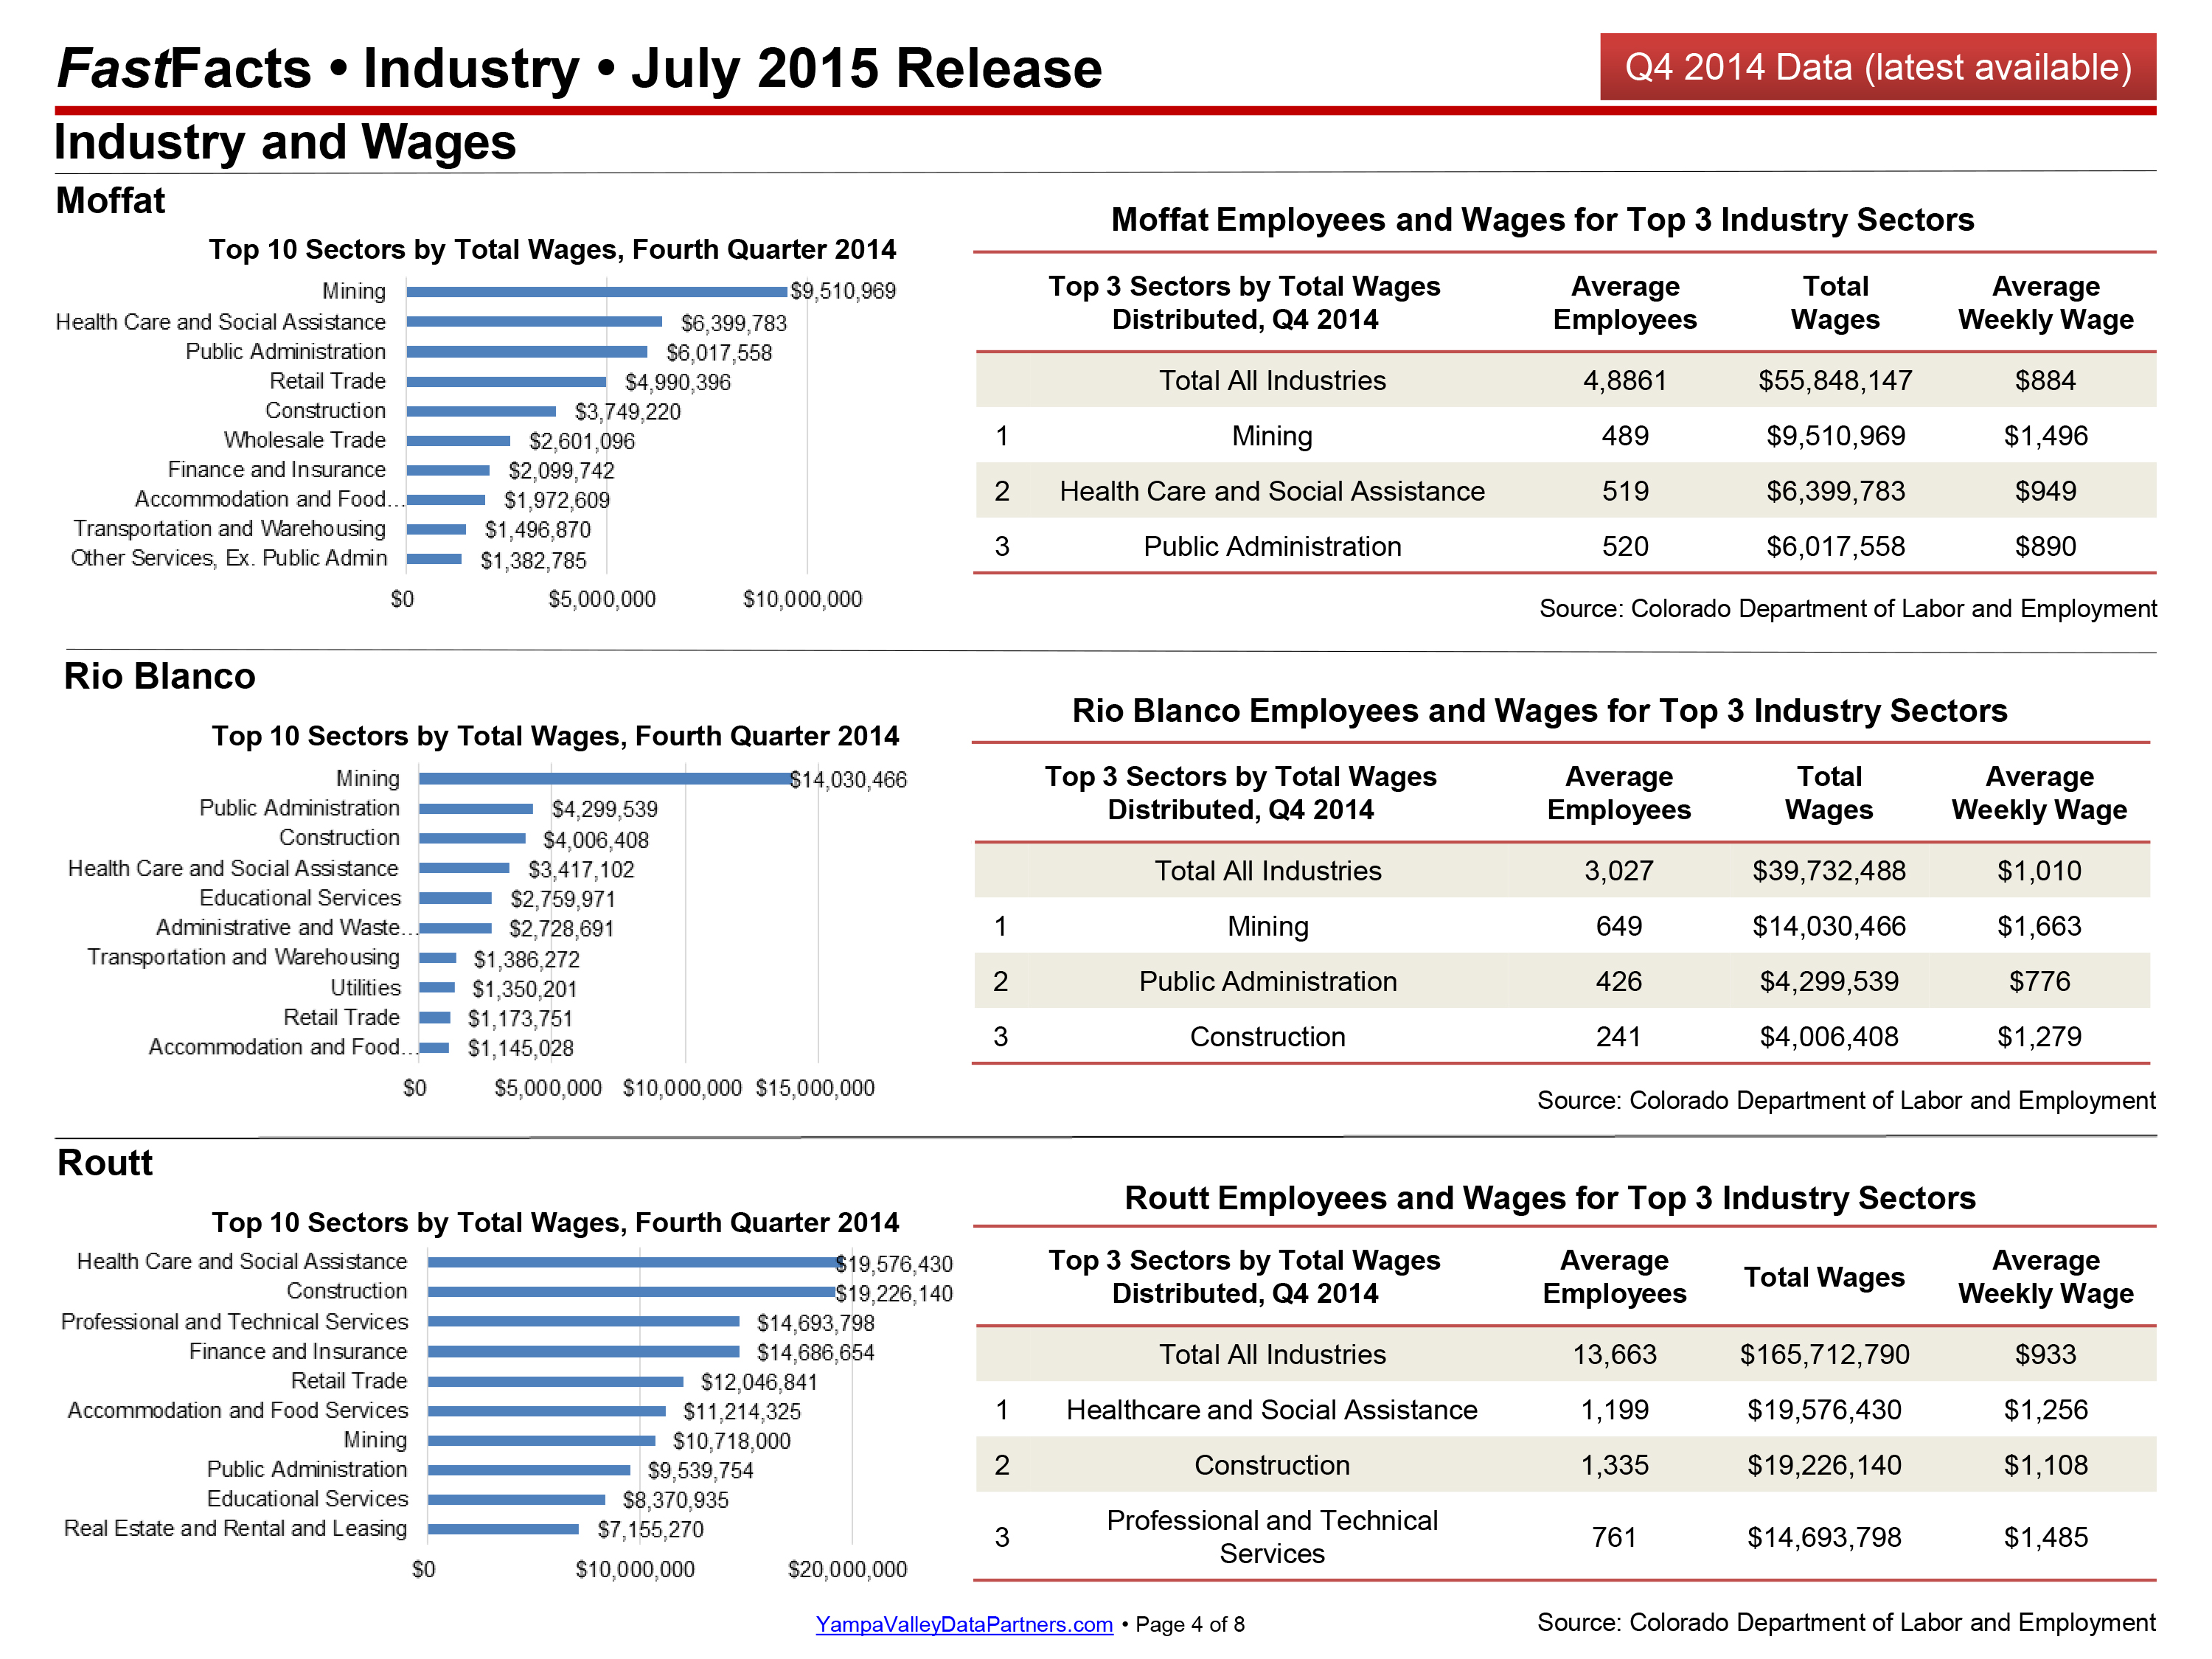Image resolution: width=2212 pixels, height=1659 pixels.
Task: Click Routt average weekly wage $933
Action: pyautogui.click(x=2046, y=1355)
